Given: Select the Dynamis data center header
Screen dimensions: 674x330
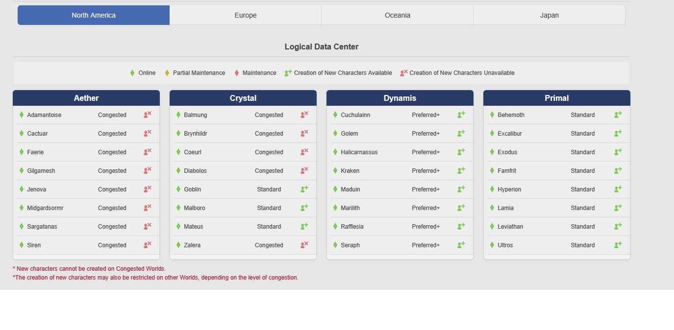Looking at the screenshot, I should coord(400,98).
